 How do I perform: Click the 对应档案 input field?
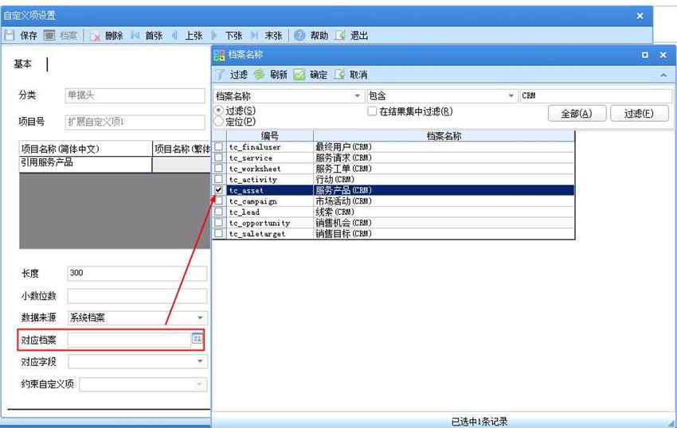(x=129, y=340)
